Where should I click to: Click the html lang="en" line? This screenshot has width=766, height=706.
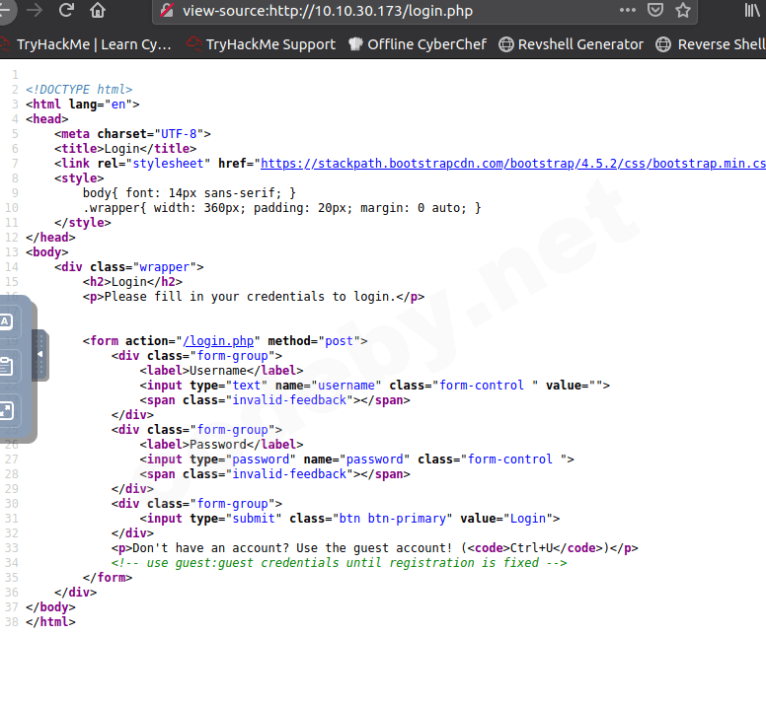tap(83, 105)
